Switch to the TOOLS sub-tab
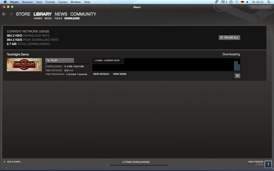Screen dimensions: 274x171 (x=58, y=19)
